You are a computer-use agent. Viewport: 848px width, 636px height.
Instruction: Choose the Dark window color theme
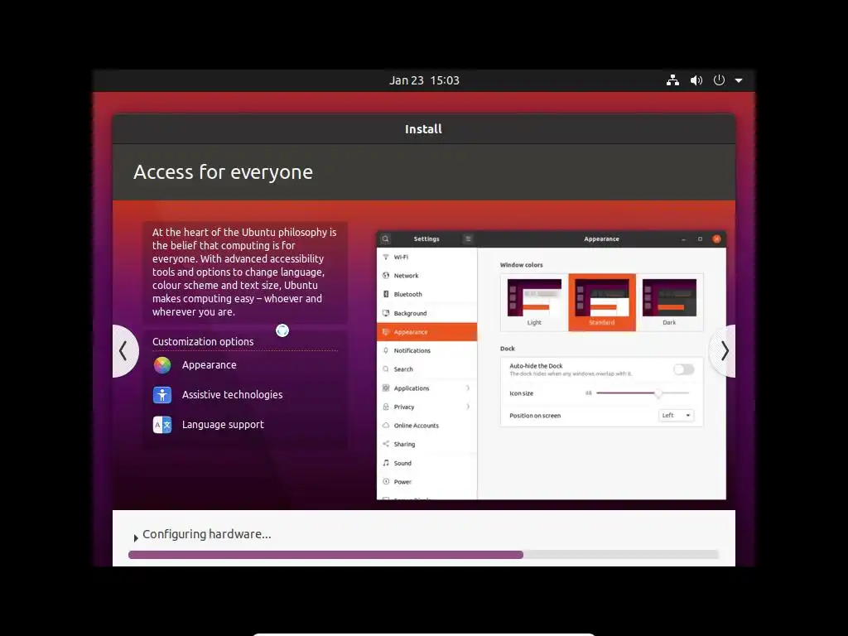[x=669, y=302]
